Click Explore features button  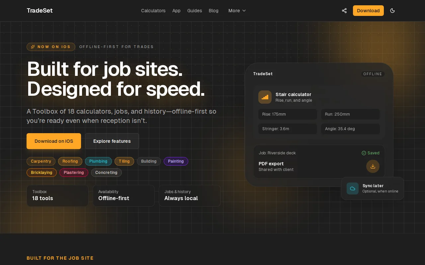tap(112, 141)
